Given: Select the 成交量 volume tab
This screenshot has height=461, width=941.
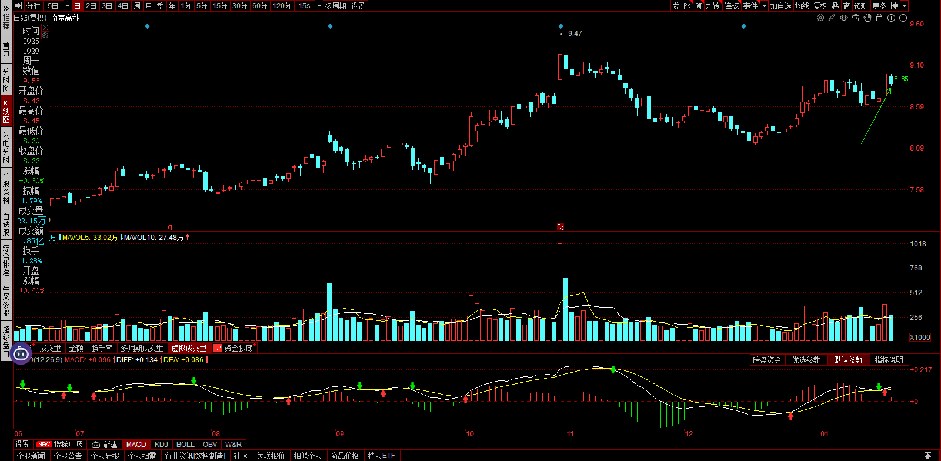Looking at the screenshot, I should [50, 348].
